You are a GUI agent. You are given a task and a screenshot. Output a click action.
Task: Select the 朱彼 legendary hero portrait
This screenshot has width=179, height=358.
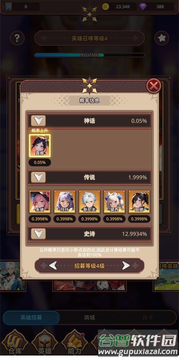(x=40, y=202)
